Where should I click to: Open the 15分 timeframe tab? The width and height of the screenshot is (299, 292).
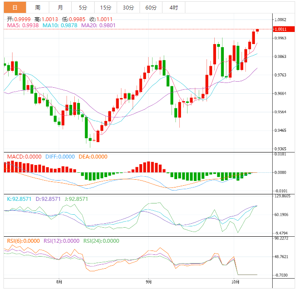tap(105, 7)
